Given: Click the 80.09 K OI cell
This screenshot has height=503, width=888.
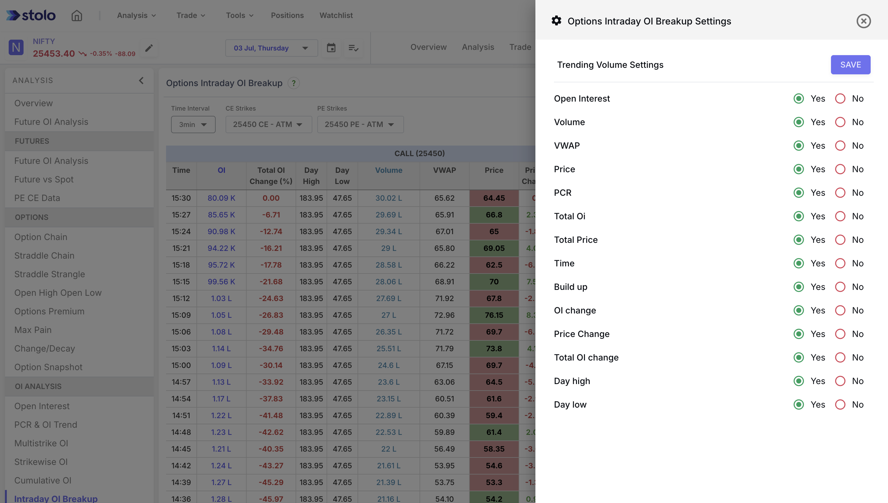Looking at the screenshot, I should (221, 198).
